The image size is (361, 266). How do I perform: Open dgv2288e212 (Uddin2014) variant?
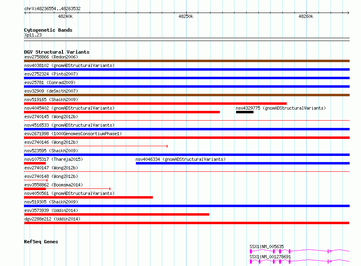tap(52, 219)
